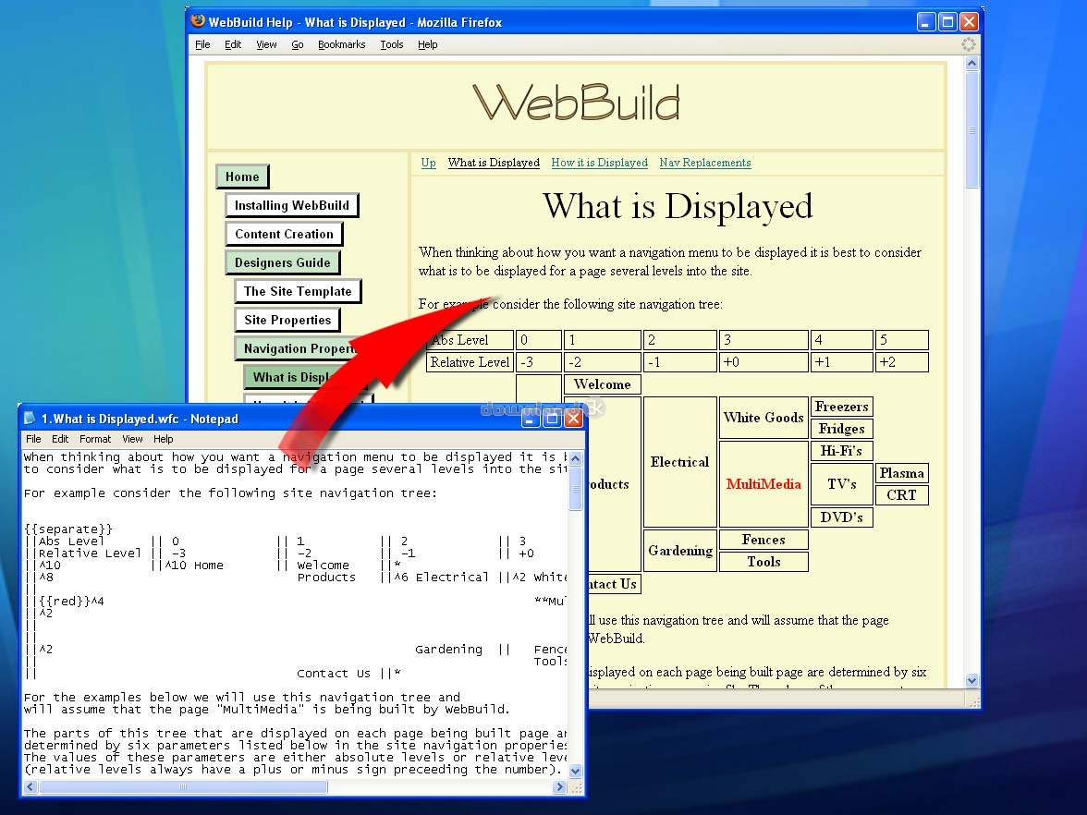This screenshot has height=815, width=1087.
Task: Click the WebBuild logo banner
Action: click(576, 103)
